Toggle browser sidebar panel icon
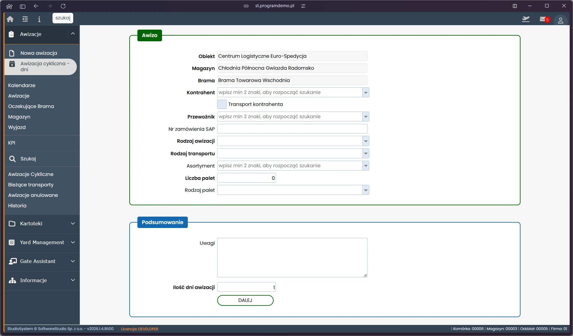Image resolution: width=573 pixels, height=336 pixels. click(x=22, y=6)
